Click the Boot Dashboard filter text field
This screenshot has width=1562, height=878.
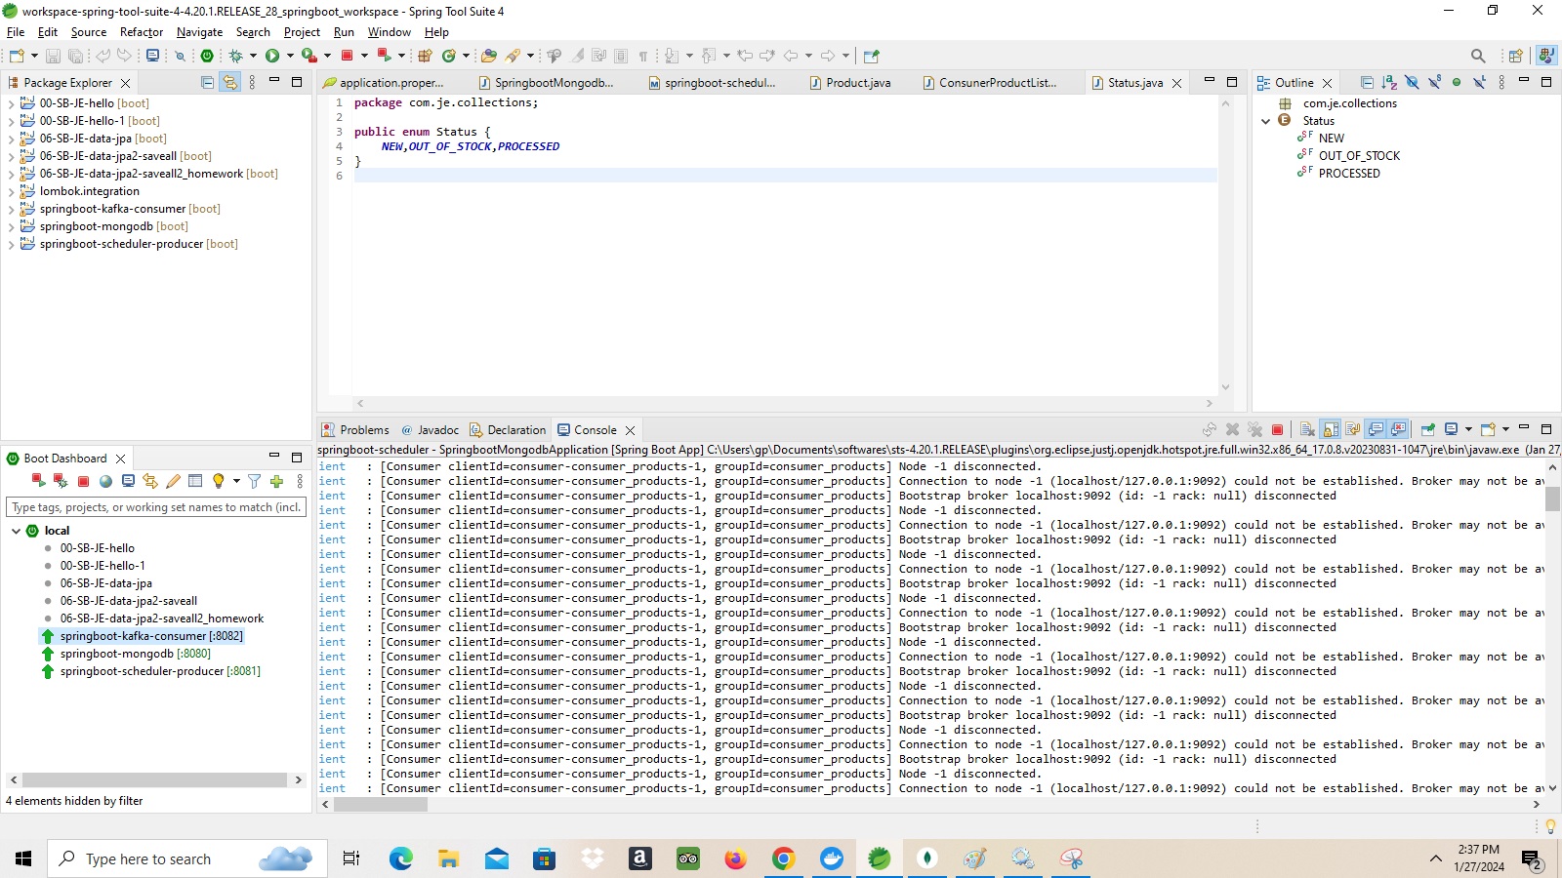point(156,506)
